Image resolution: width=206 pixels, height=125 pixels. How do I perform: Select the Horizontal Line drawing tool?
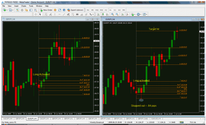(59, 14)
